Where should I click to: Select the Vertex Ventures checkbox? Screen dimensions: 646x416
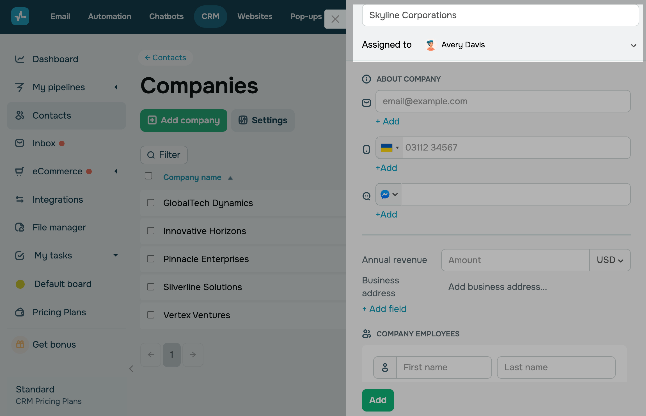[151, 315]
